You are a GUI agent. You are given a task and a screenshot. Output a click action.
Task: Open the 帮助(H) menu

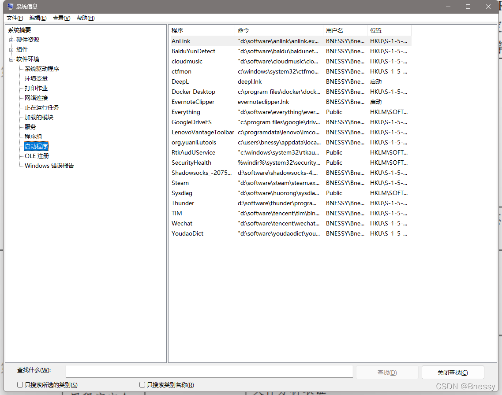click(x=86, y=18)
